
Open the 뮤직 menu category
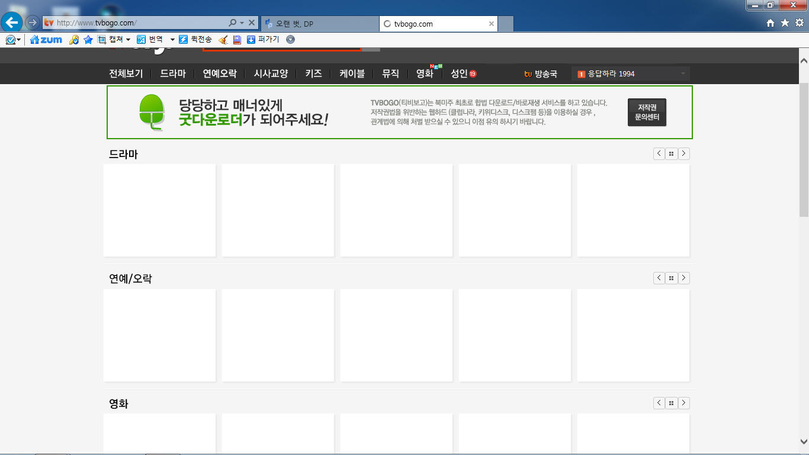(x=390, y=74)
